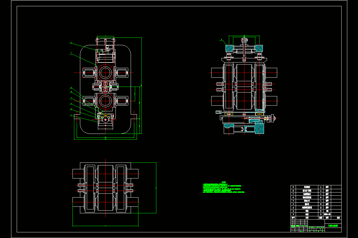Pick the yellow crossed box below lower roll
The height and width of the screenshot is (238, 358).
coord(105,114)
